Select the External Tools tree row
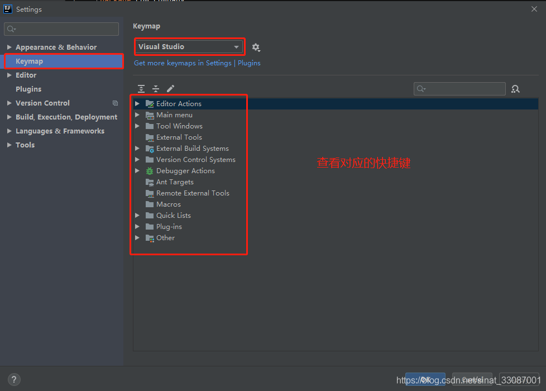Viewport: 546px width, 391px height. pos(336,137)
